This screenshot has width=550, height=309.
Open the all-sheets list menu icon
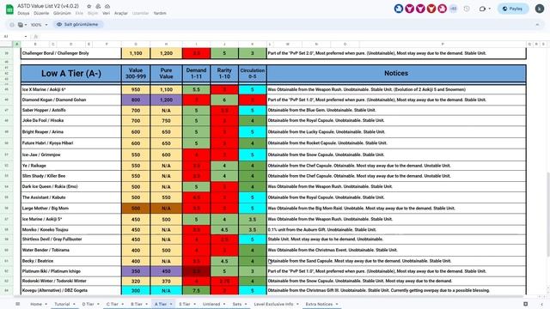(x=17, y=304)
